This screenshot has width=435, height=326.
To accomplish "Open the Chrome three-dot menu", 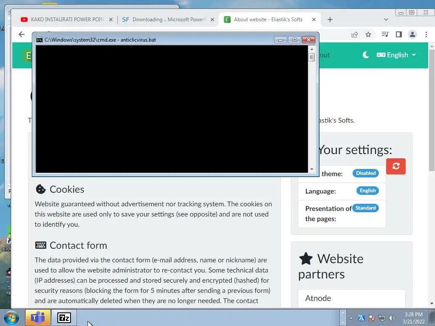I will (426, 34).
